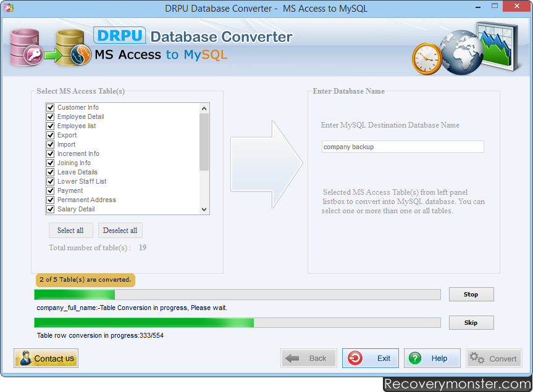Click the red power icon on Exit

355,358
